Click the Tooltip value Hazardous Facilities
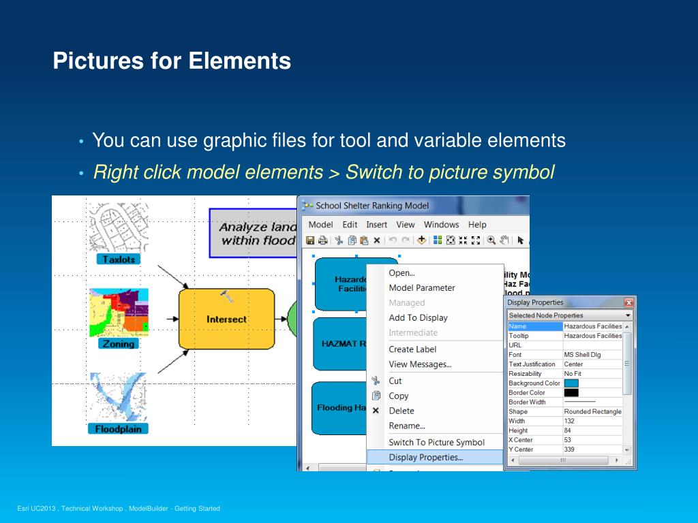This screenshot has width=698, height=523. (592, 336)
